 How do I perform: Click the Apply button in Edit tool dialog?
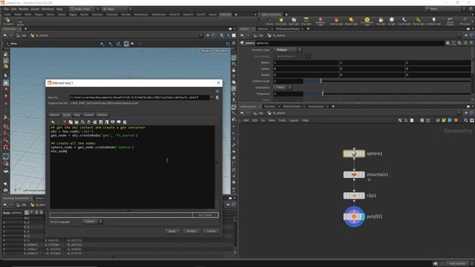point(172,231)
